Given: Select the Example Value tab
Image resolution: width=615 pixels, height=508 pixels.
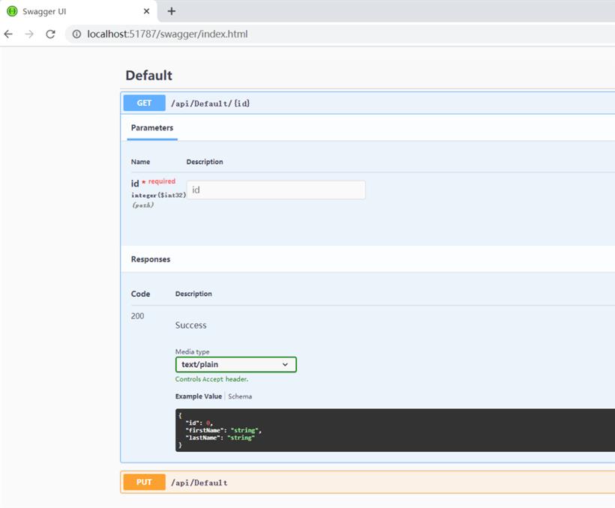Looking at the screenshot, I should (x=199, y=396).
